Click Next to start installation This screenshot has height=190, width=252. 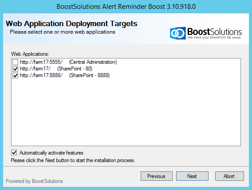pos(192,176)
